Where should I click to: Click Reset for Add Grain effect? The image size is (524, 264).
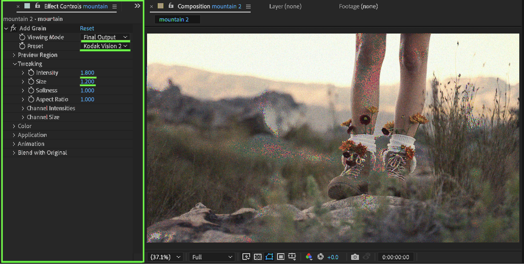(x=87, y=28)
